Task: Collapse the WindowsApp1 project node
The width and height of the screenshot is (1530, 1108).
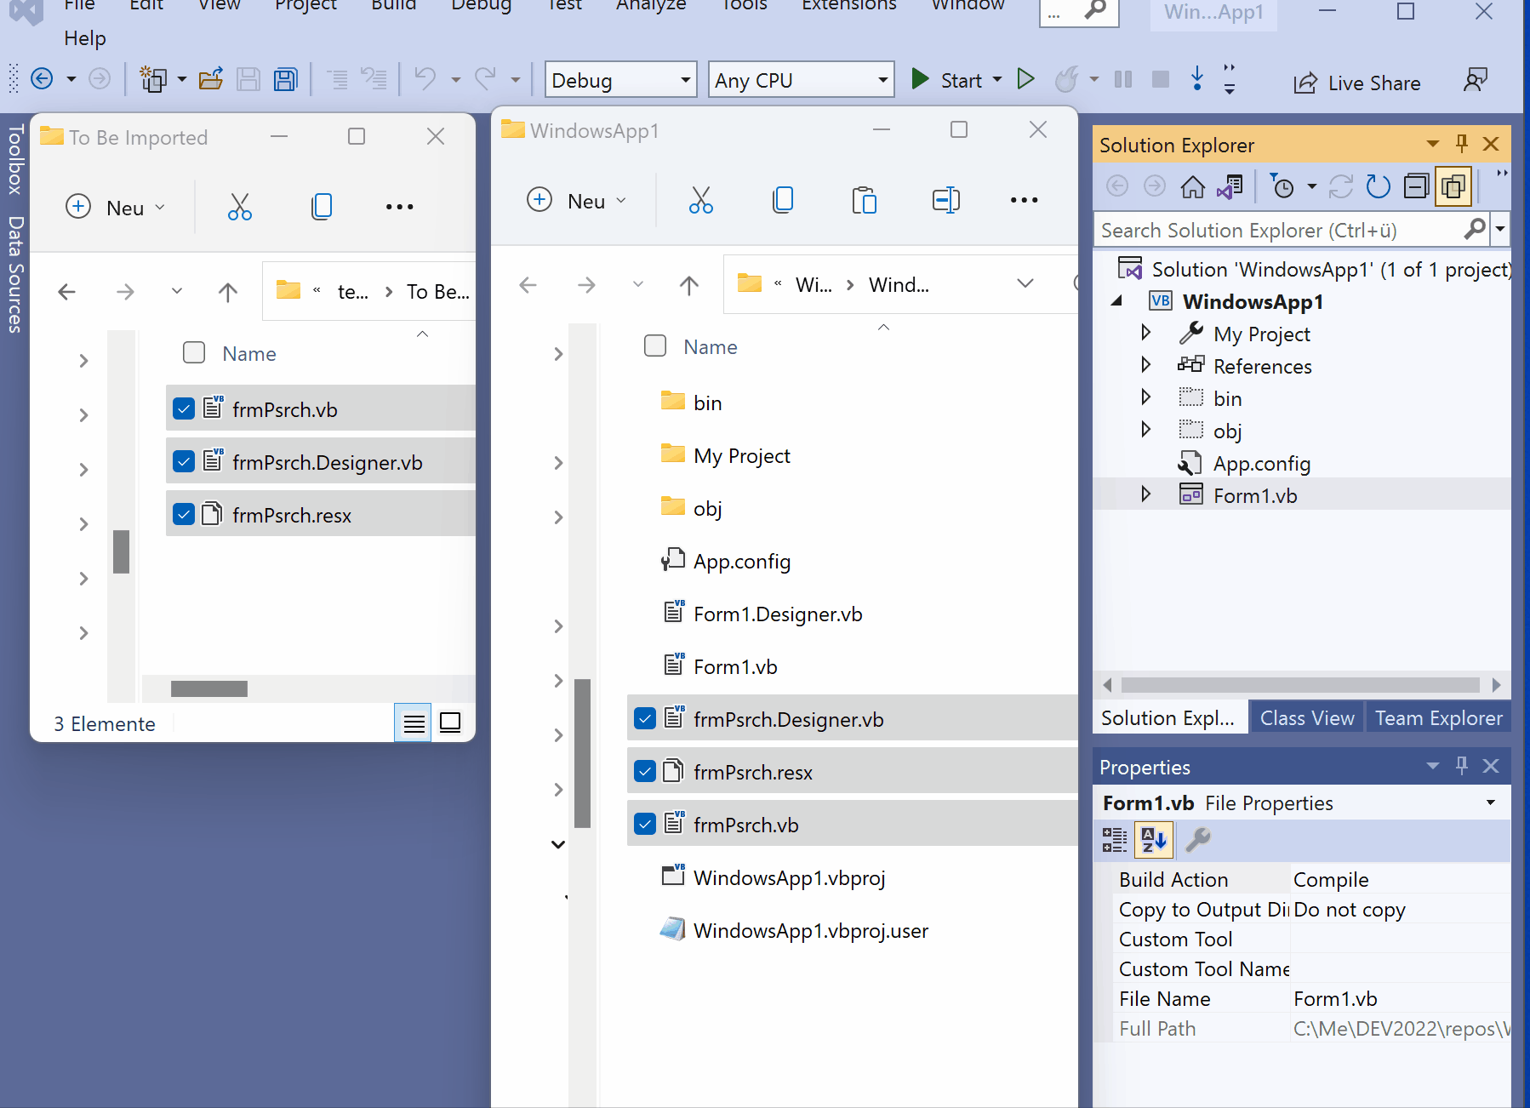Action: [x=1116, y=300]
